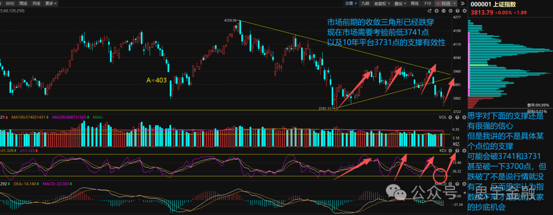
Task: Click the F10 info button
Action: pos(428,4)
